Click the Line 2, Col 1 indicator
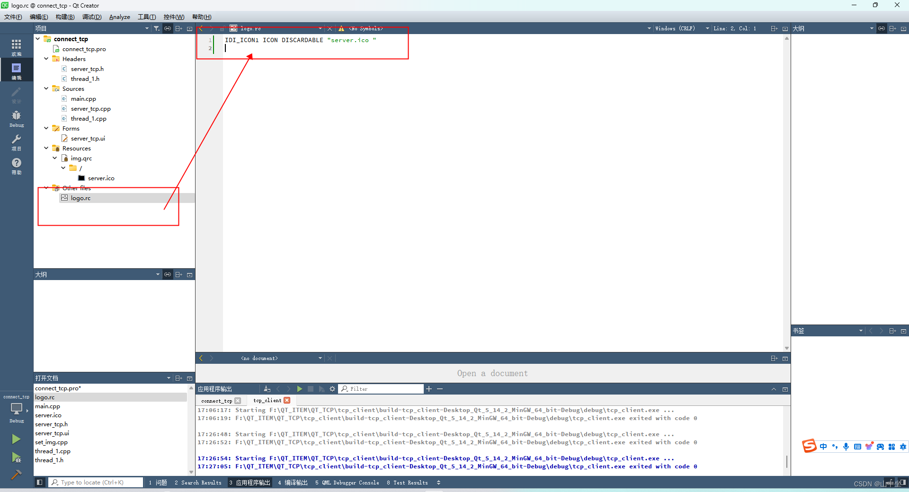Viewport: 909px width, 492px height. (735, 28)
